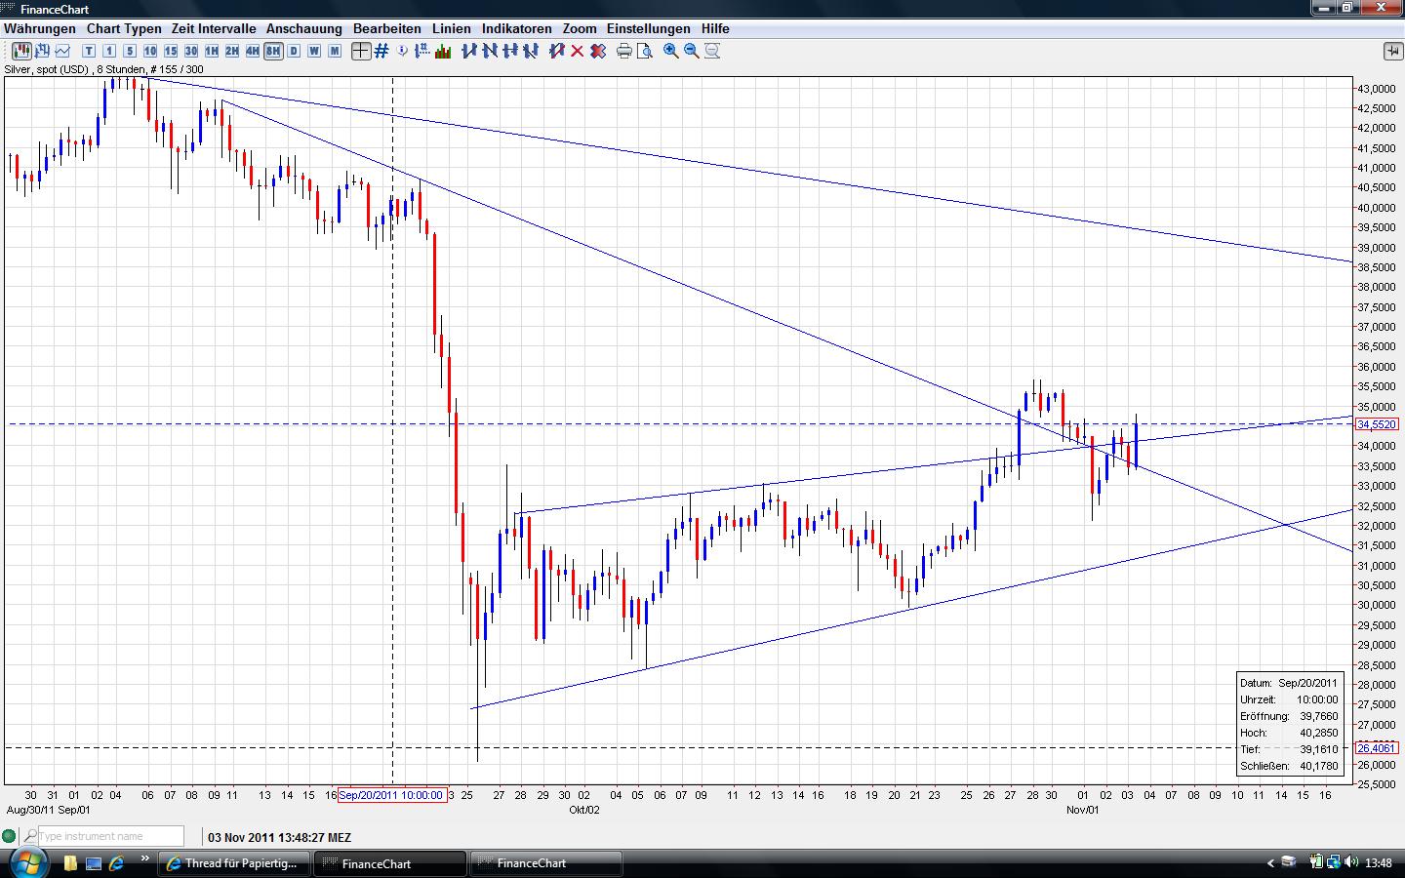The image size is (1405, 878).
Task: Toggle the pin button at top right
Action: 1392,51
